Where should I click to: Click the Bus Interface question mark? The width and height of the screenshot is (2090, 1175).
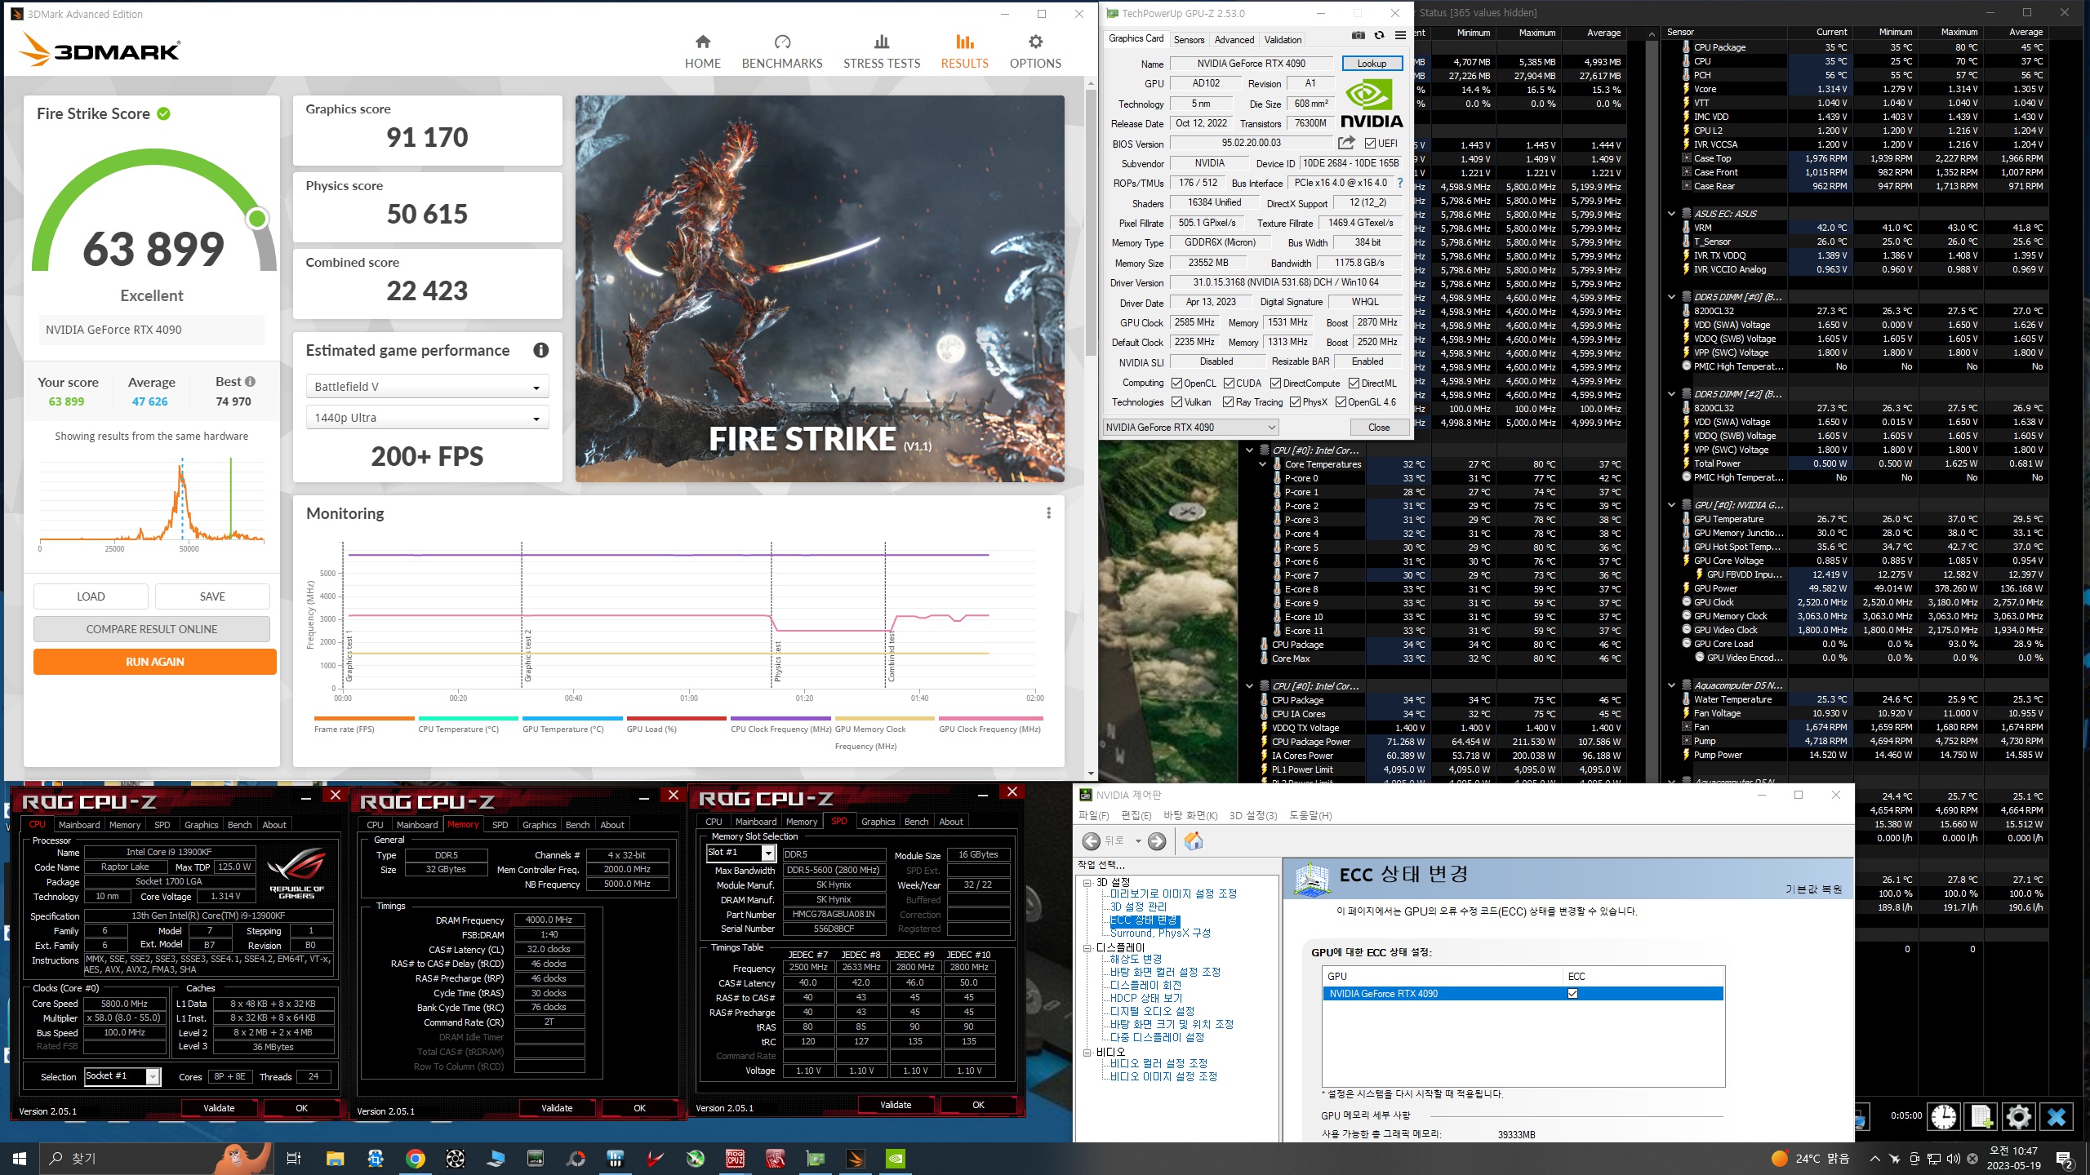(x=1400, y=183)
